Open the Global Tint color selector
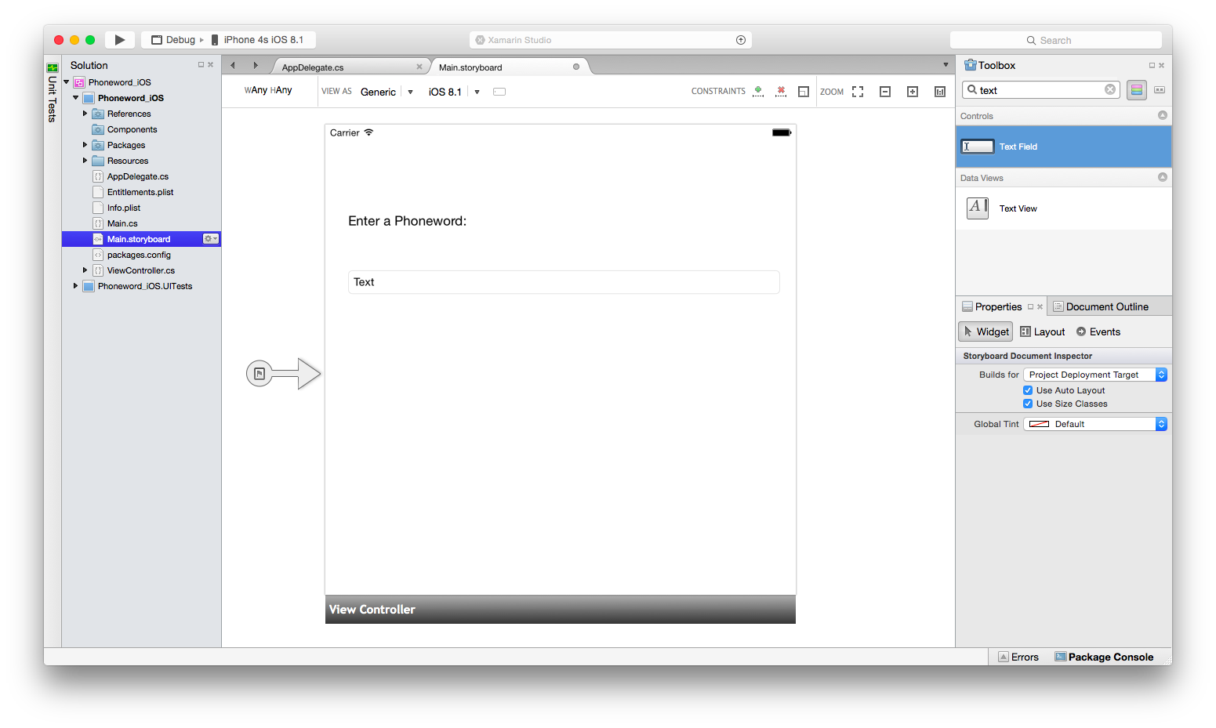Viewport: 1216px width, 728px height. 1095,425
